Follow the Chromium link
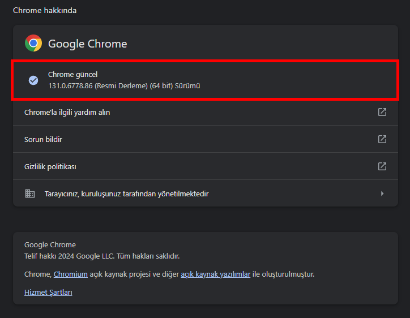The image size is (410, 318). [71, 274]
